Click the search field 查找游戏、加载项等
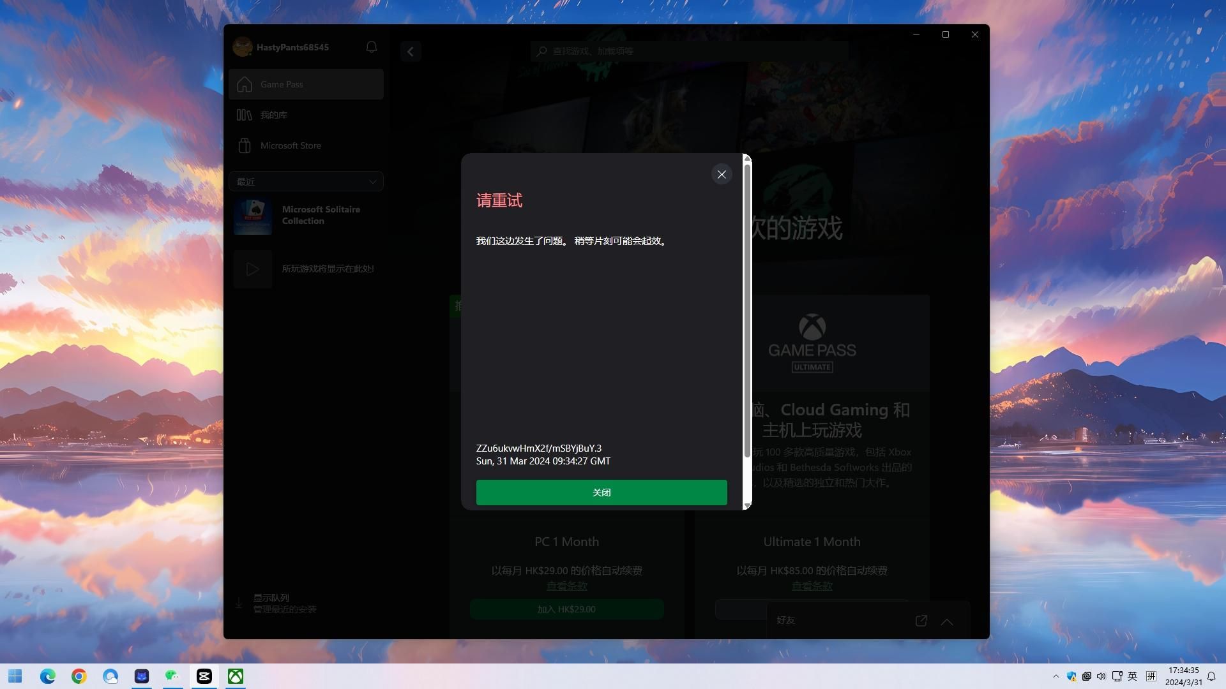 point(689,51)
